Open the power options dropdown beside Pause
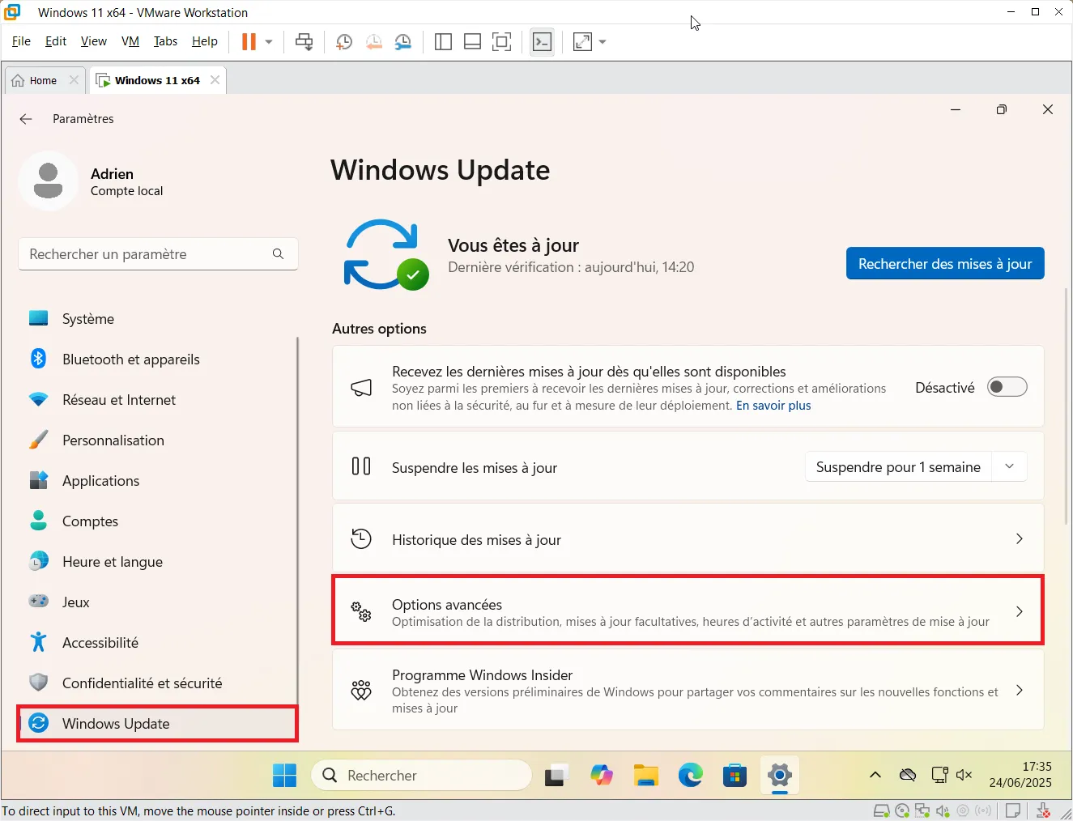The height and width of the screenshot is (821, 1073). click(269, 42)
